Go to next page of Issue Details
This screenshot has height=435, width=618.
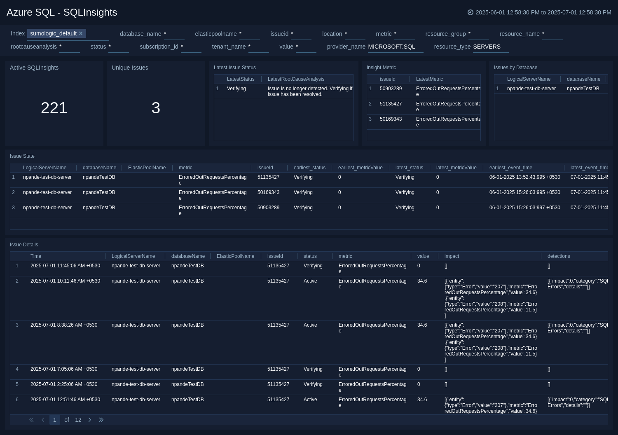click(89, 420)
